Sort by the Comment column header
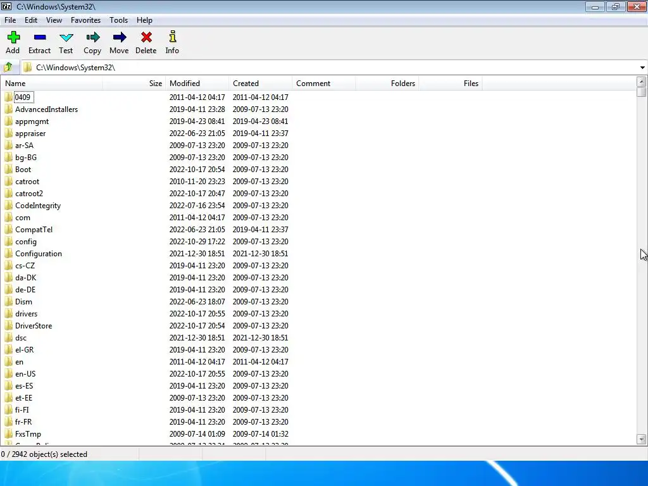This screenshot has height=486, width=648. [323, 83]
